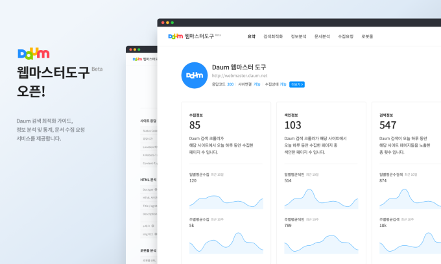Click the Daum logo in the front window header

click(176, 36)
